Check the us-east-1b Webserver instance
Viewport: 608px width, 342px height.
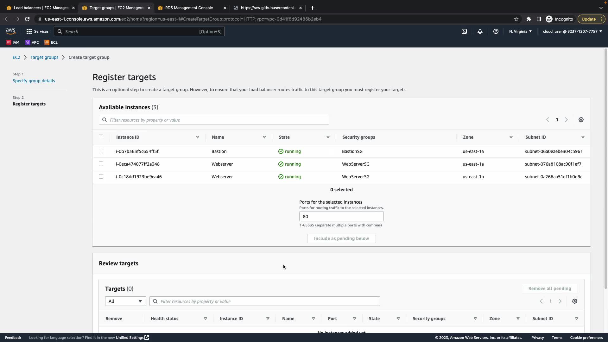pos(101,176)
